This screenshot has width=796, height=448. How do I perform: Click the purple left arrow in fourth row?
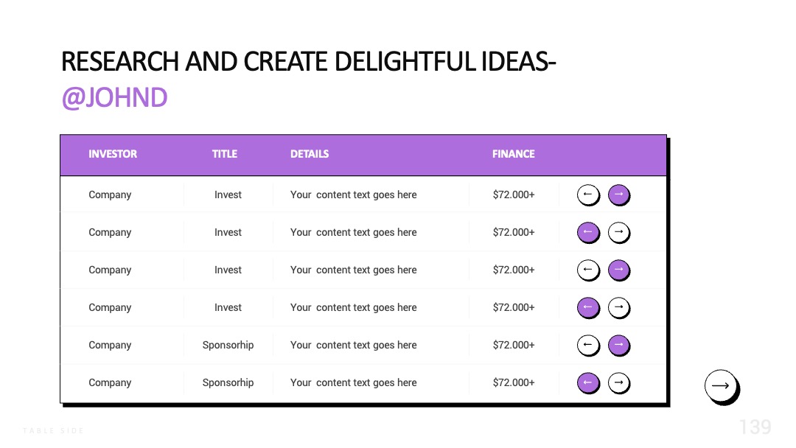click(x=588, y=307)
